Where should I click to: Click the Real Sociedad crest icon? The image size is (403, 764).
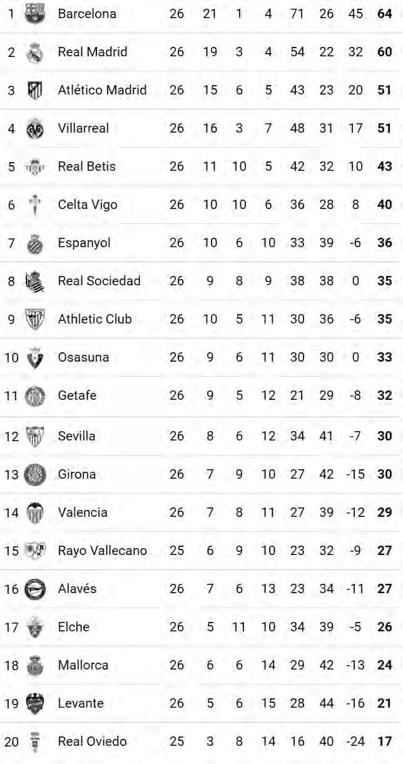pos(35,281)
